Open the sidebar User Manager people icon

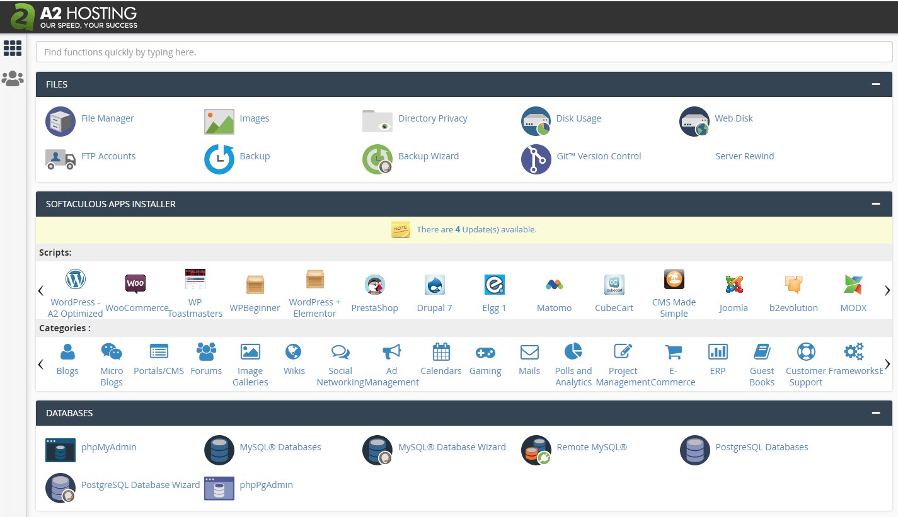click(13, 79)
